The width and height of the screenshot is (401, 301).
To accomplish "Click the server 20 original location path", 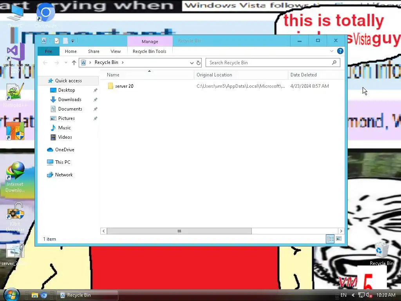I will coord(241,86).
